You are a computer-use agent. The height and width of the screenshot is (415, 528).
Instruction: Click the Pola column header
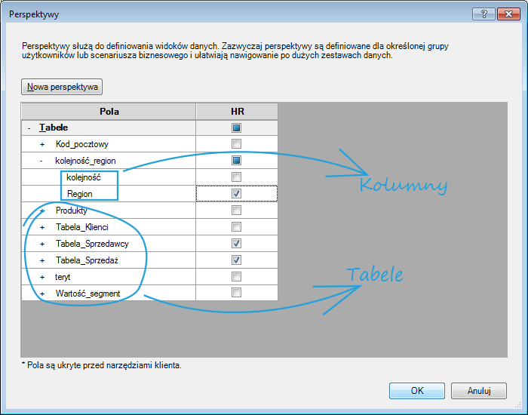(x=109, y=112)
